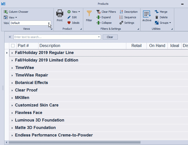The width and height of the screenshot is (188, 145).
Task: Click the Delete trash icon
Action: point(156,17)
